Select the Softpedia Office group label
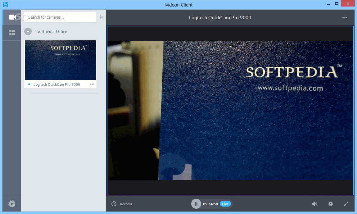The width and height of the screenshot is (357, 214). point(52,31)
